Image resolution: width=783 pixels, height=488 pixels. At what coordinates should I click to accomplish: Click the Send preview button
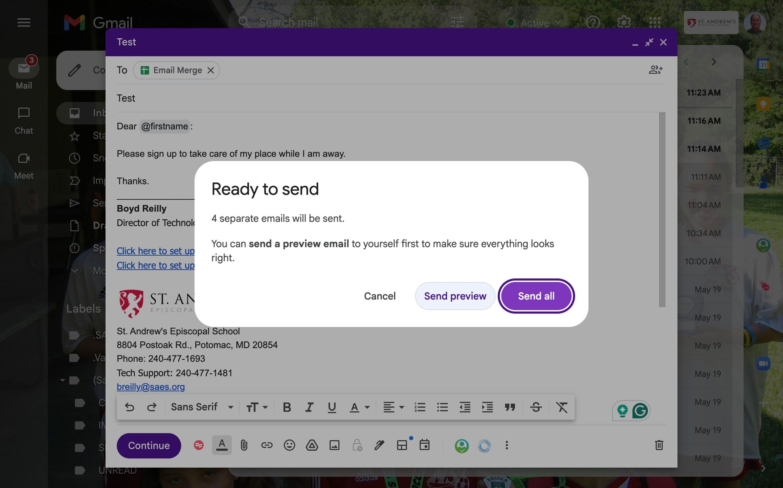455,296
